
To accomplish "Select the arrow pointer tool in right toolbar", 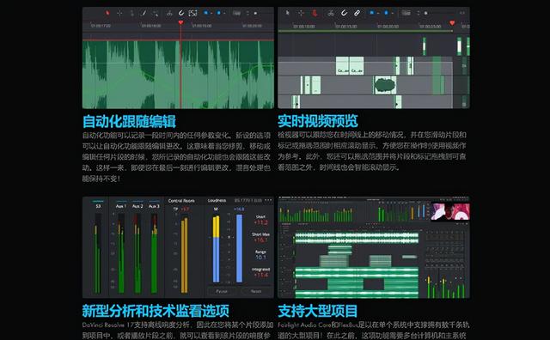I will [x=287, y=13].
